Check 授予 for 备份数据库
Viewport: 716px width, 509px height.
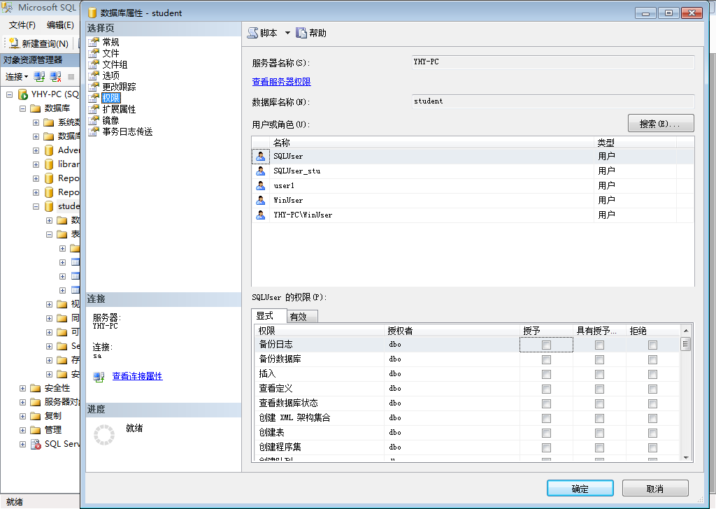546,359
